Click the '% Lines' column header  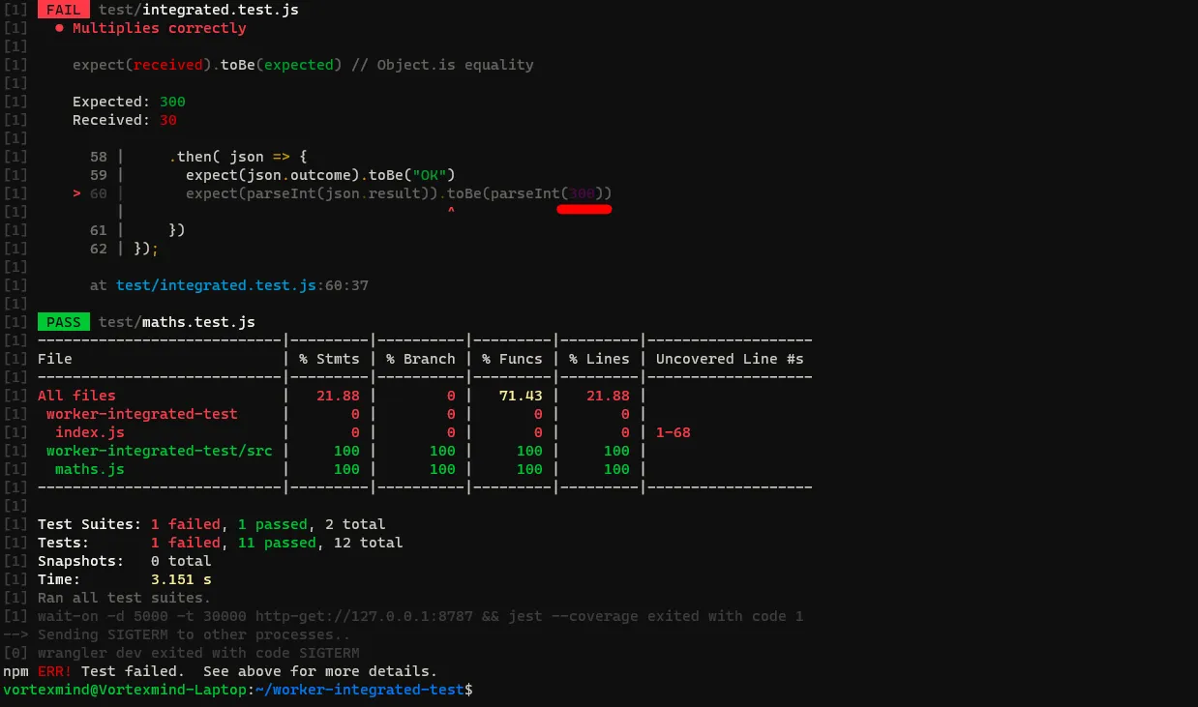[600, 359]
